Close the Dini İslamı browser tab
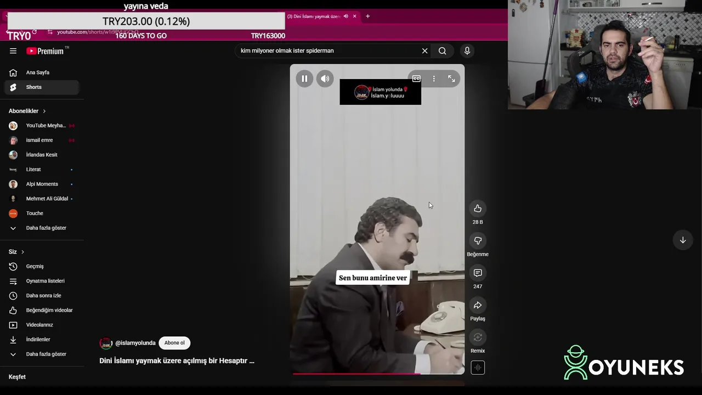The height and width of the screenshot is (395, 702). (x=354, y=16)
